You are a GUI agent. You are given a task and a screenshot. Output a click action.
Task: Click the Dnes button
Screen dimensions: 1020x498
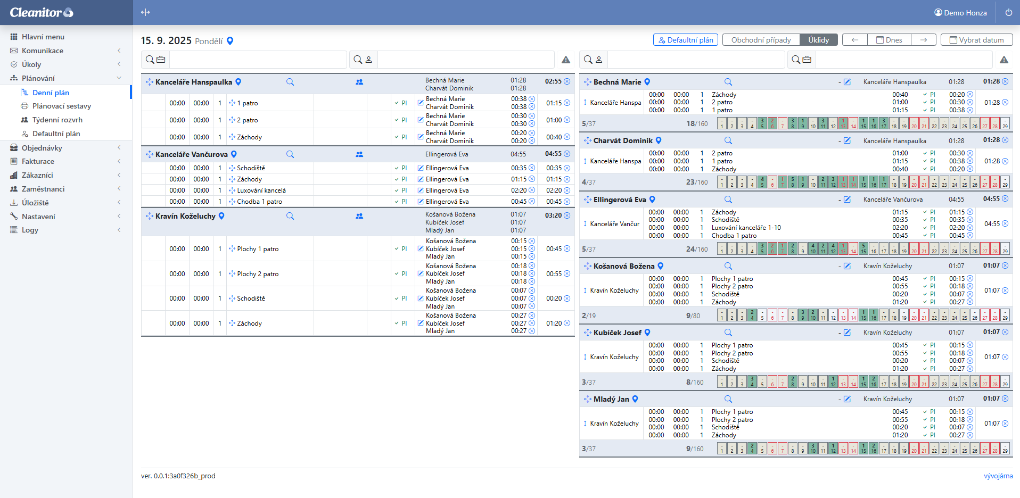coord(889,40)
